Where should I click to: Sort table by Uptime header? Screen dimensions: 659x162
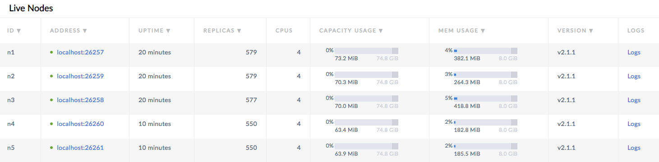tap(154, 31)
